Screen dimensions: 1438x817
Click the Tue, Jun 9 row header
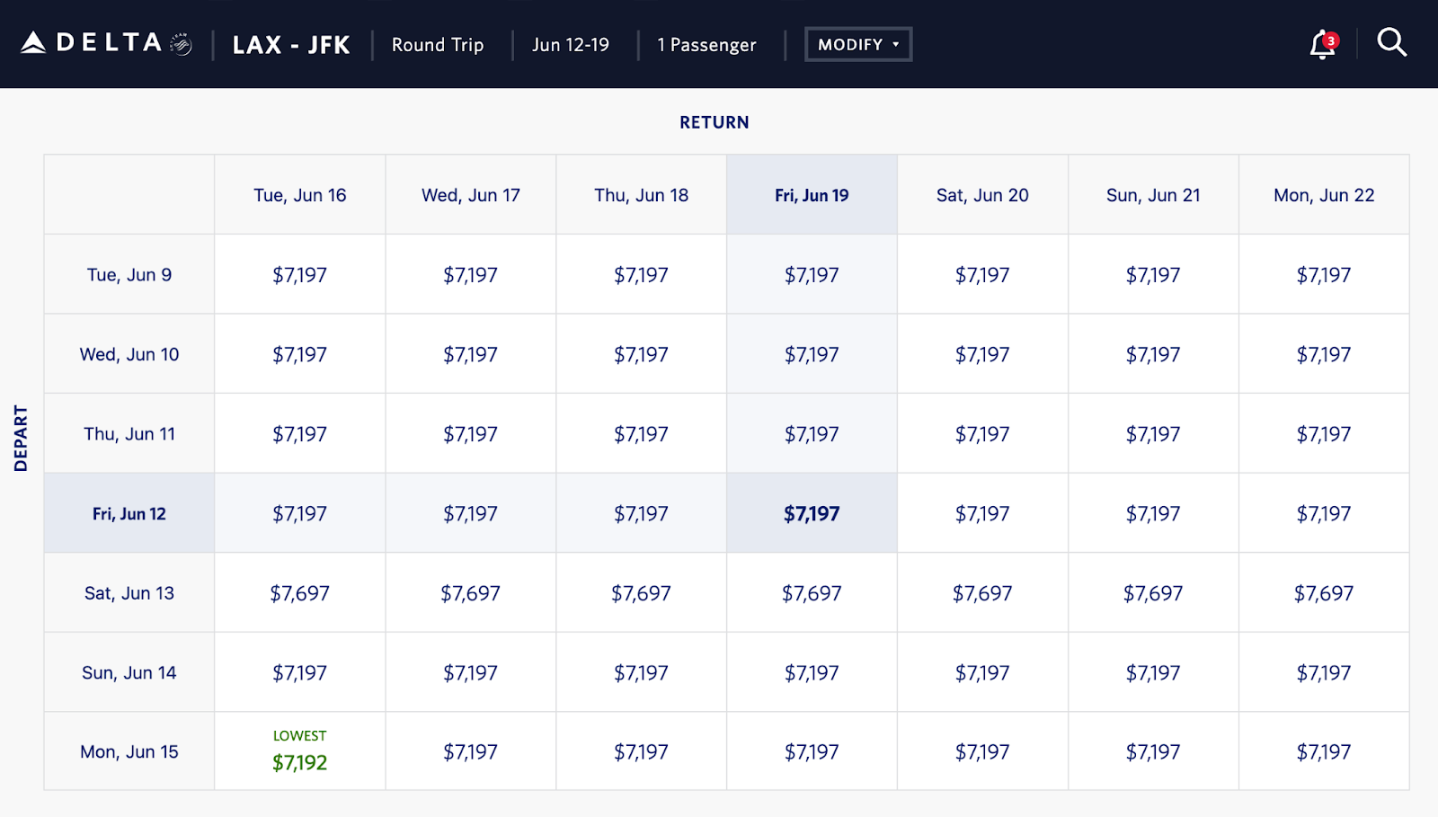tap(129, 275)
